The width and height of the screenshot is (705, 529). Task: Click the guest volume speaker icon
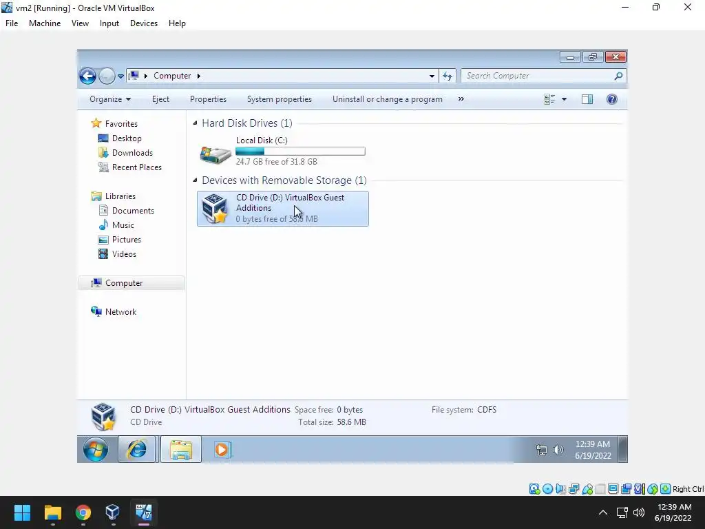tap(558, 449)
